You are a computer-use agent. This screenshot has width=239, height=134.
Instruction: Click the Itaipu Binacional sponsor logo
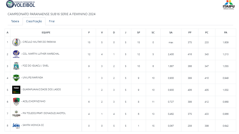pyautogui.click(x=229, y=6)
